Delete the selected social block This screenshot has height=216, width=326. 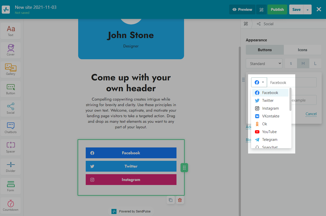180,200
